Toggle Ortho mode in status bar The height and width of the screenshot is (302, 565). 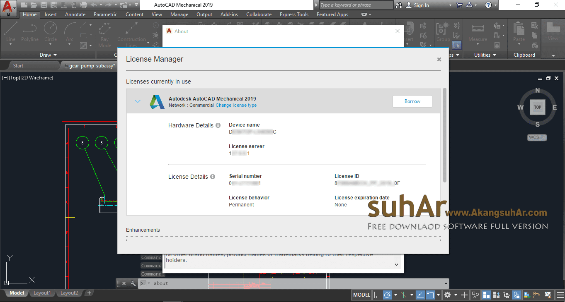377,295
